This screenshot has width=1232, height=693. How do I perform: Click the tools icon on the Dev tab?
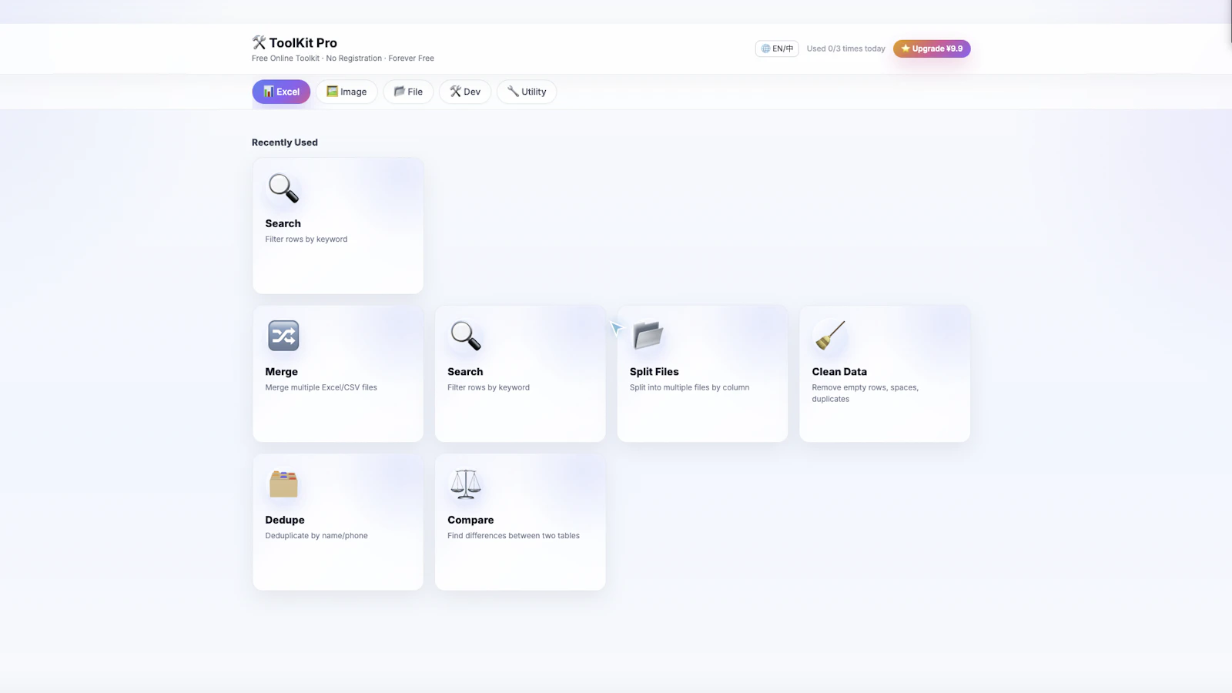(455, 92)
